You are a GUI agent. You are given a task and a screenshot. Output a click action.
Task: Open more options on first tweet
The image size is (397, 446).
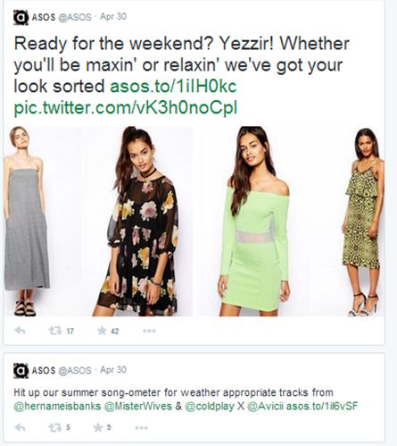coord(149,331)
